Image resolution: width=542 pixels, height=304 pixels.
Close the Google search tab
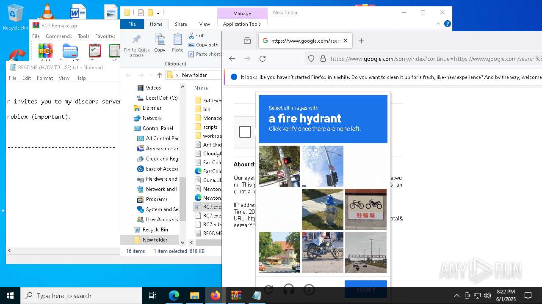pos(346,41)
